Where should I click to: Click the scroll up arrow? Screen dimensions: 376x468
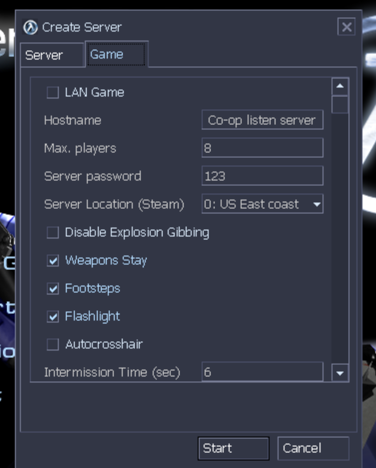tap(340, 86)
